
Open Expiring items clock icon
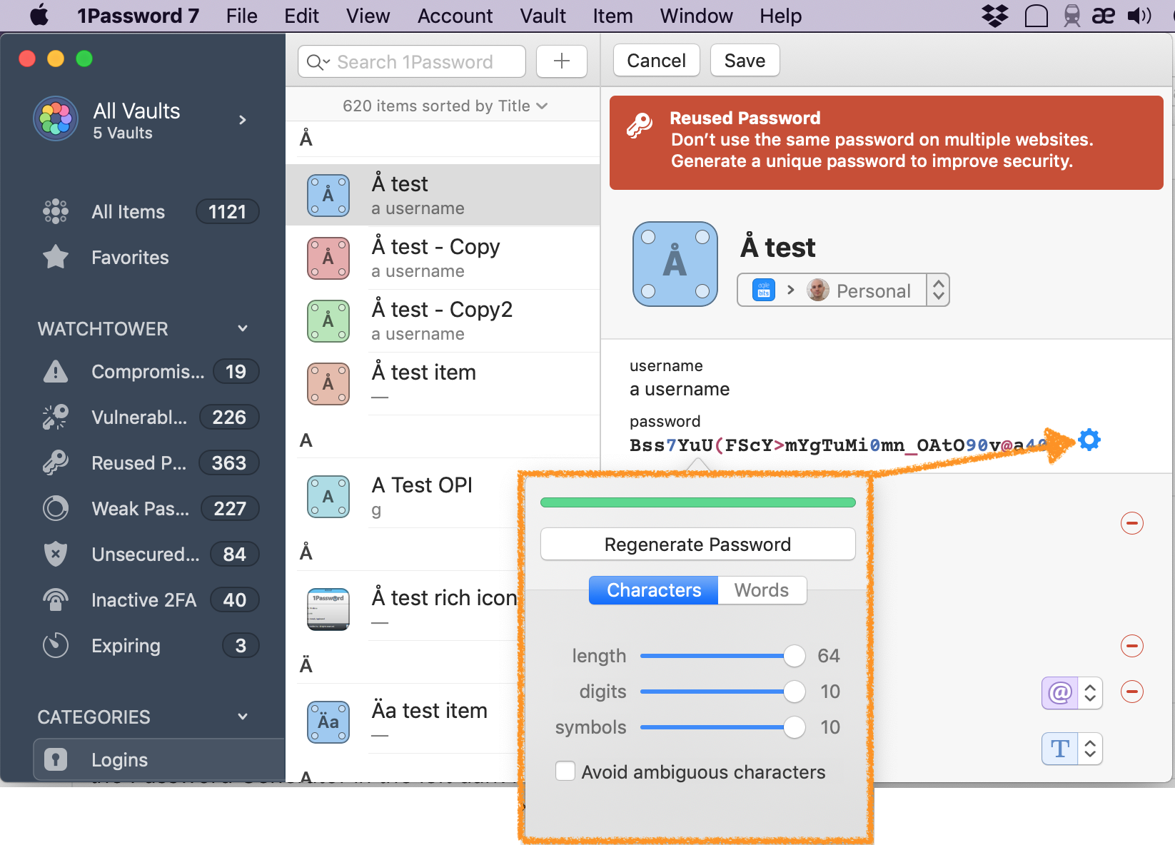pyautogui.click(x=56, y=646)
